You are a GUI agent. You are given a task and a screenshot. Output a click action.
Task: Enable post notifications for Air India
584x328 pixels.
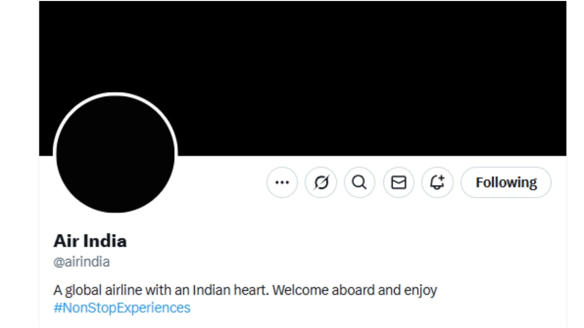pos(438,183)
